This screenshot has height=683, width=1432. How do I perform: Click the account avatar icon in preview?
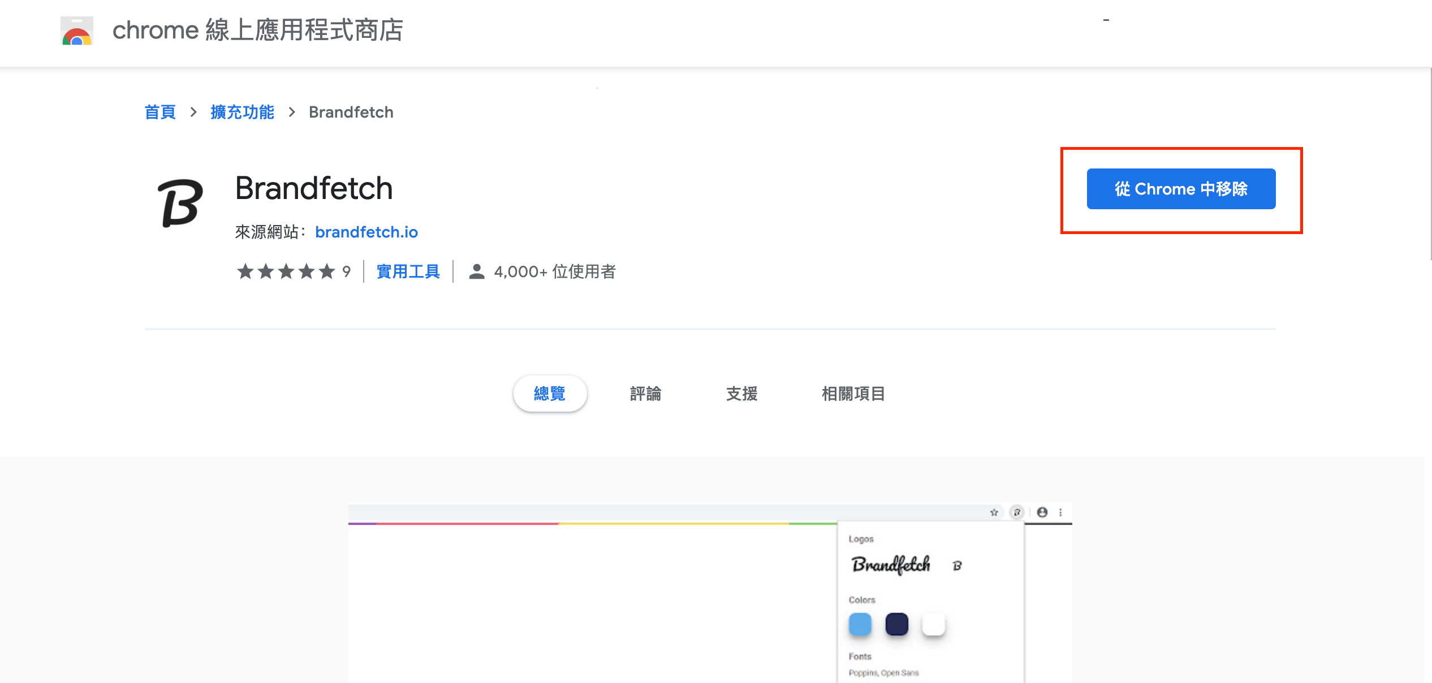1042,512
